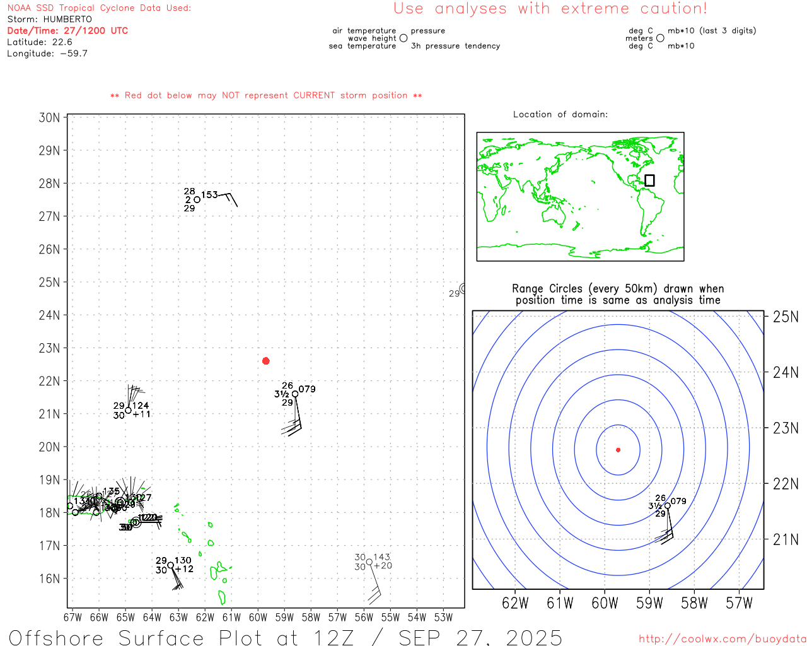Click the 'Longitude: -59.7' line
Image resolution: width=807 pixels, height=646 pixels.
coord(47,54)
